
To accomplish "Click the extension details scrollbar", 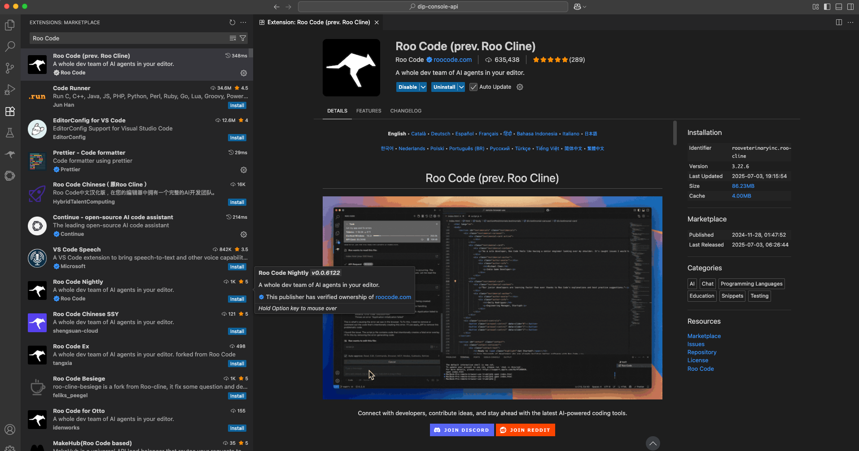I will pyautogui.click(x=675, y=133).
